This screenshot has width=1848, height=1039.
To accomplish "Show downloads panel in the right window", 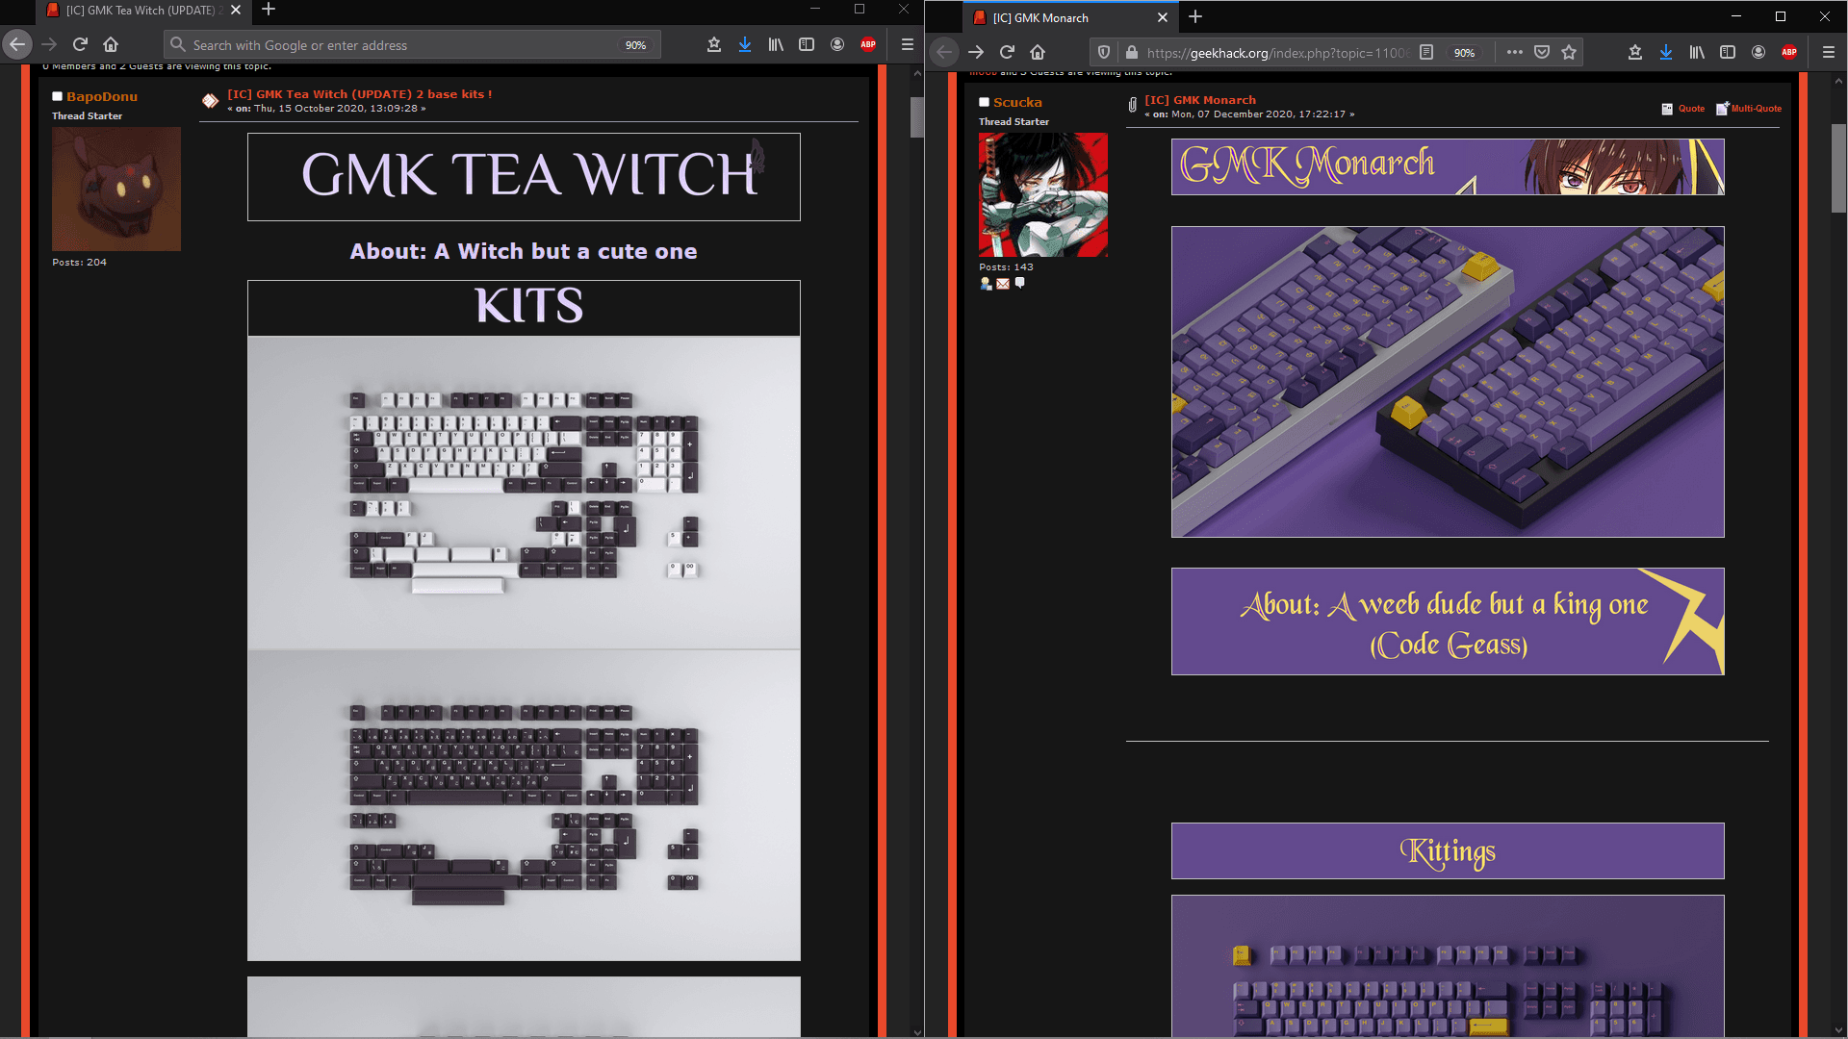I will 1666,53.
